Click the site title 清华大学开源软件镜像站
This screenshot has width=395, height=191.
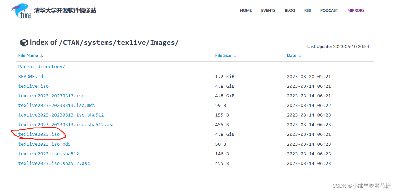pos(65,11)
